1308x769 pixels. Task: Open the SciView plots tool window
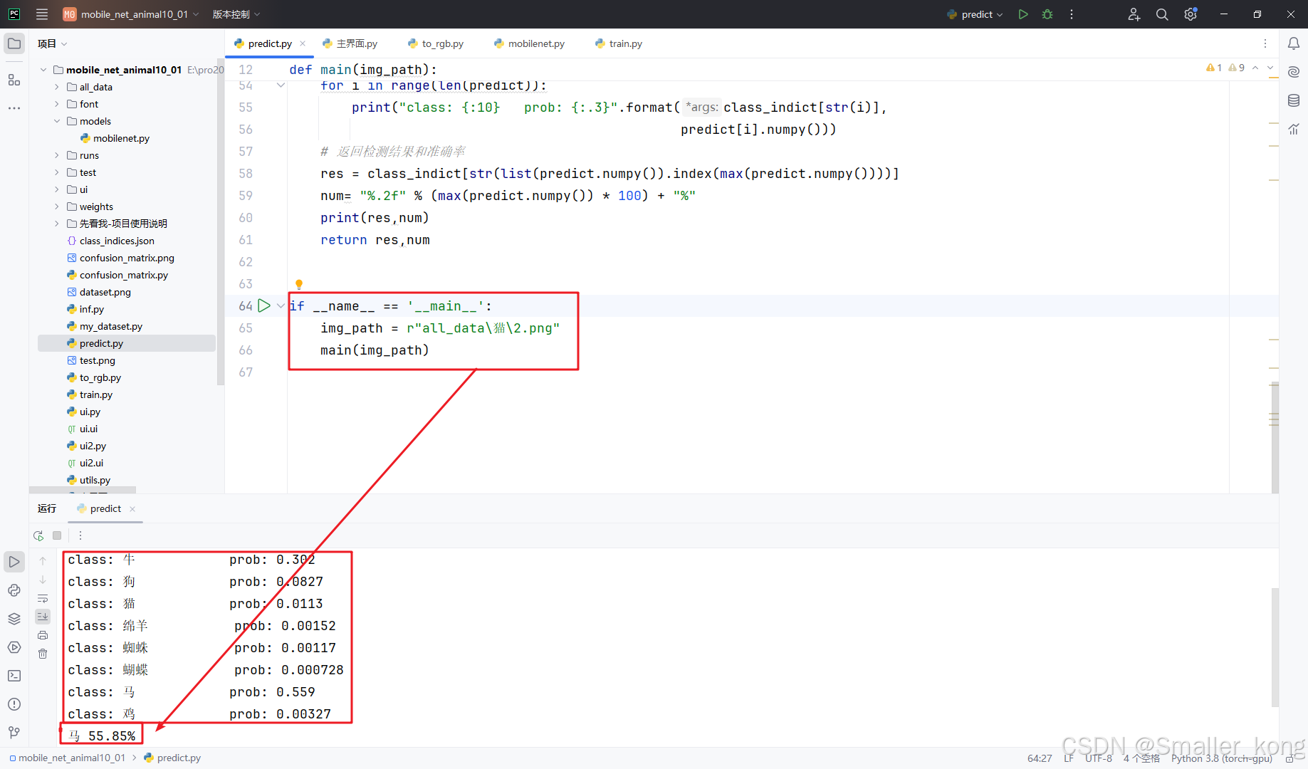[x=1294, y=129]
